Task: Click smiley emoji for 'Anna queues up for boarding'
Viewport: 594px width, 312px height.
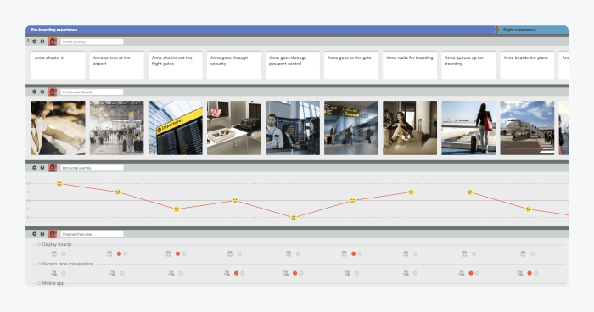Action: tap(470, 192)
